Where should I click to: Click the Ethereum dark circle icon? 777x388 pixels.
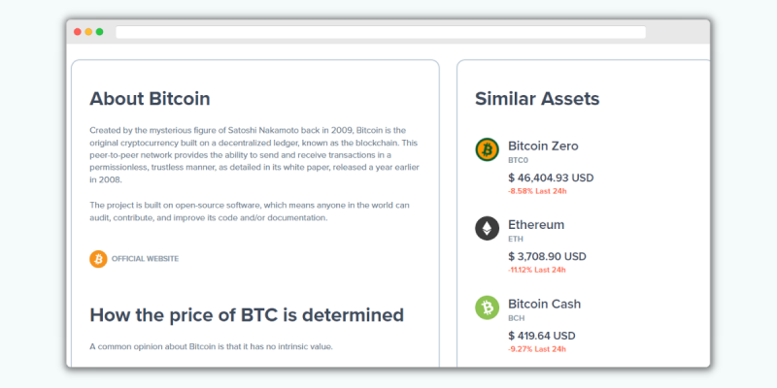[x=488, y=229]
